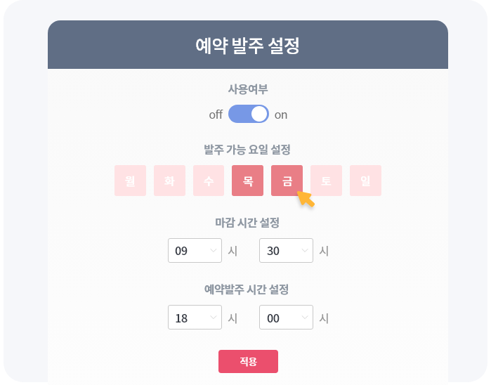Click the 'off' label beside the switch
Viewport: 491px width, 385px height.
(x=216, y=115)
